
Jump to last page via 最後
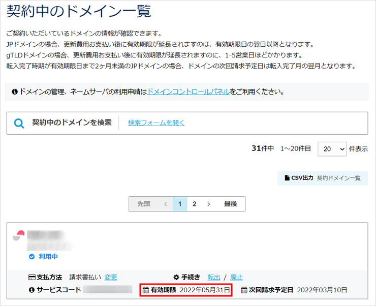[231, 204]
